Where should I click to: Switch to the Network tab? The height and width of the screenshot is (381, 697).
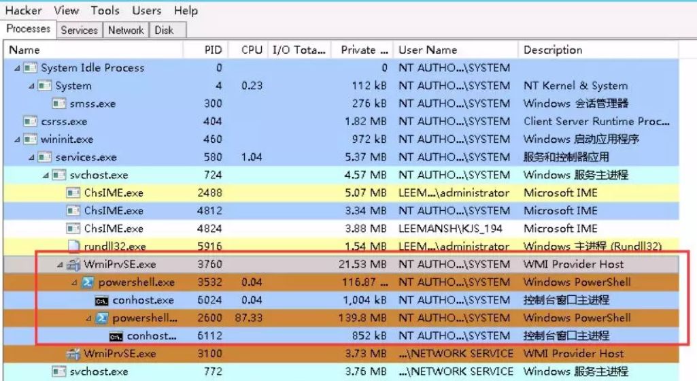[126, 30]
